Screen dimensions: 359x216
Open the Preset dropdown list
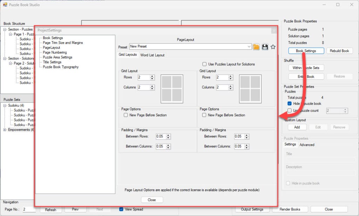pyautogui.click(x=249, y=47)
